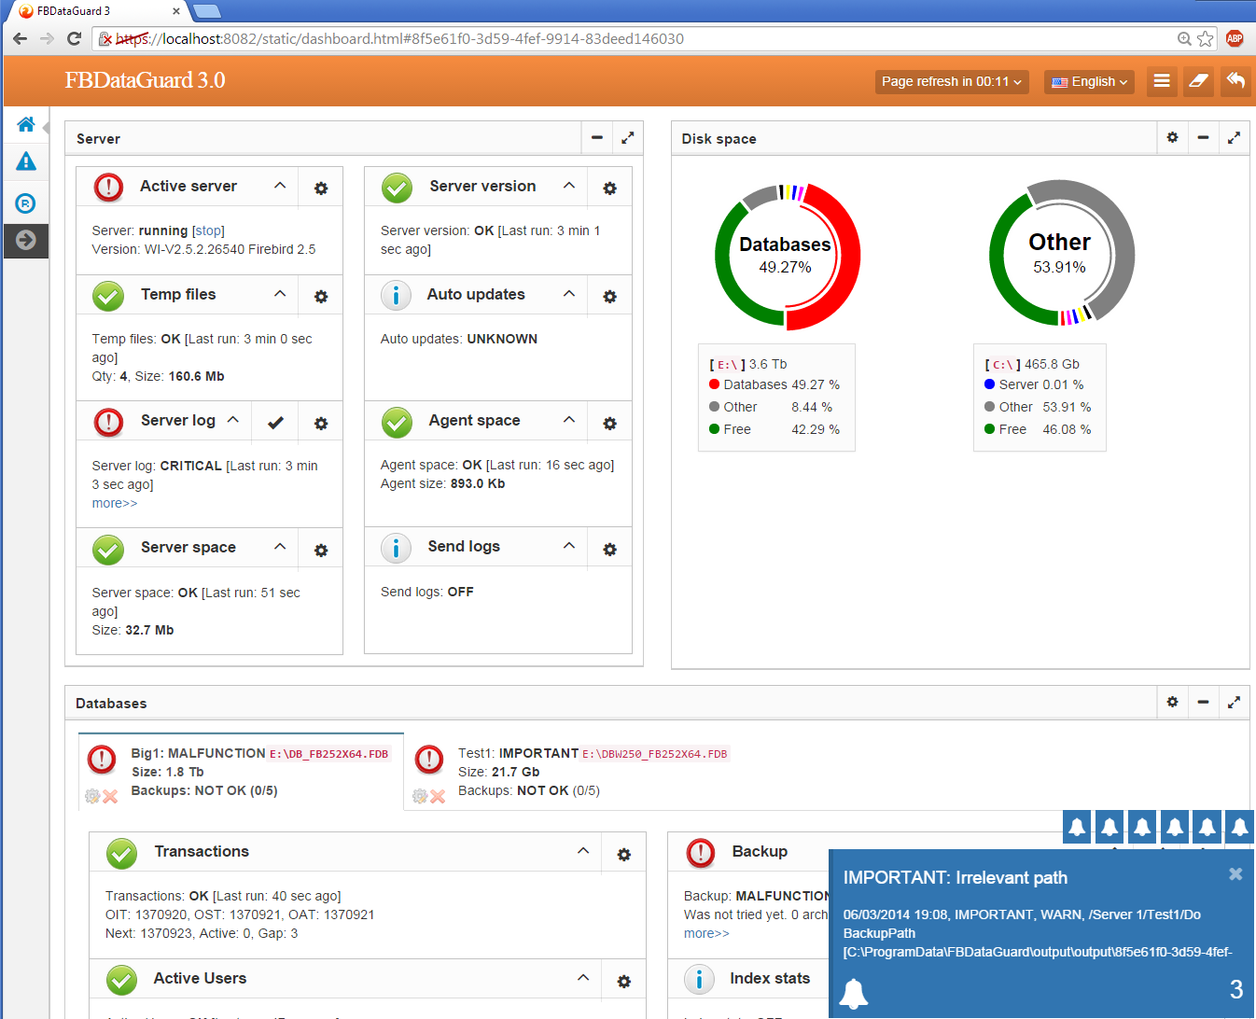The width and height of the screenshot is (1256, 1019).
Task: Open Disk space panel settings gear
Action: pyautogui.click(x=1173, y=137)
